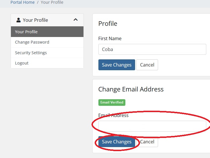210x158 pixels.
Task: Cancel the Profile name edit
Action: [x=147, y=65]
